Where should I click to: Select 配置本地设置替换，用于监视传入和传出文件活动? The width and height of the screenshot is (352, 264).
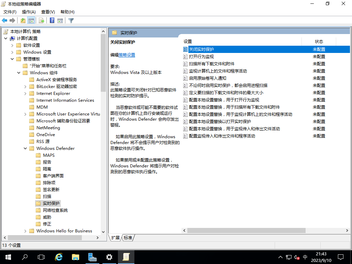pos(266,129)
